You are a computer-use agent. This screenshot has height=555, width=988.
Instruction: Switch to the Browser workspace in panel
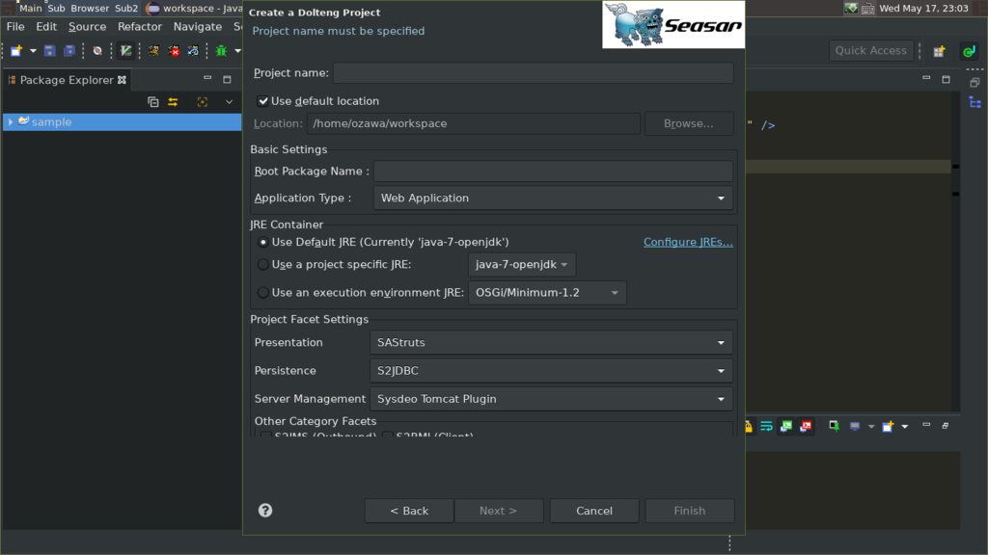pos(90,8)
